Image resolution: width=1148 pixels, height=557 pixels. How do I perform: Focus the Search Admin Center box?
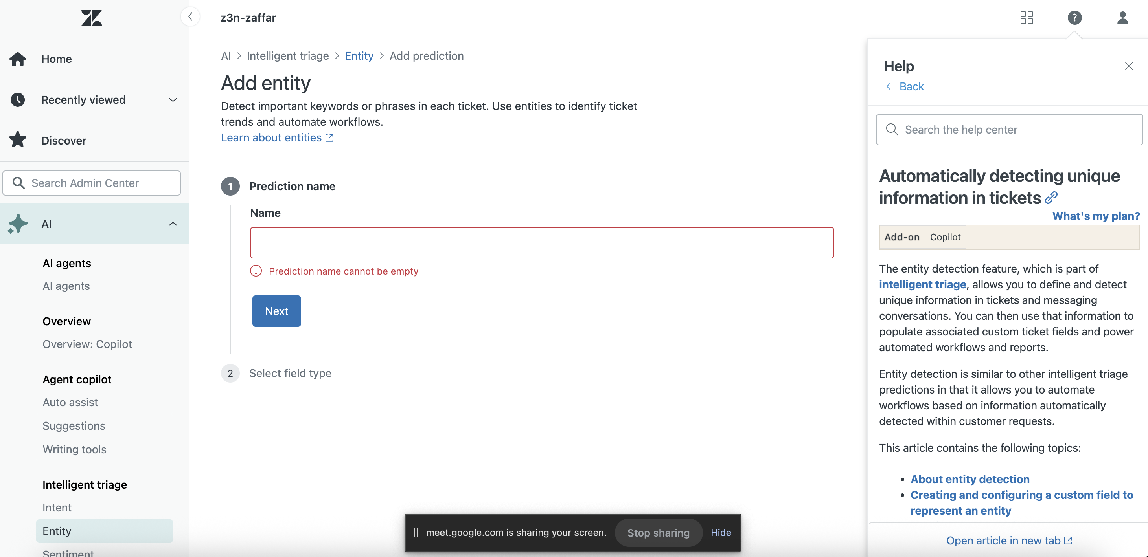pos(92,183)
